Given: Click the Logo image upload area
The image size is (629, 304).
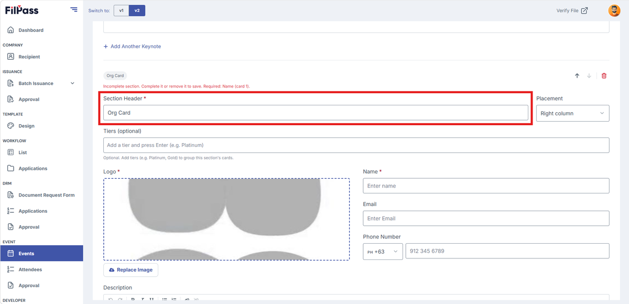Looking at the screenshot, I should (x=226, y=219).
